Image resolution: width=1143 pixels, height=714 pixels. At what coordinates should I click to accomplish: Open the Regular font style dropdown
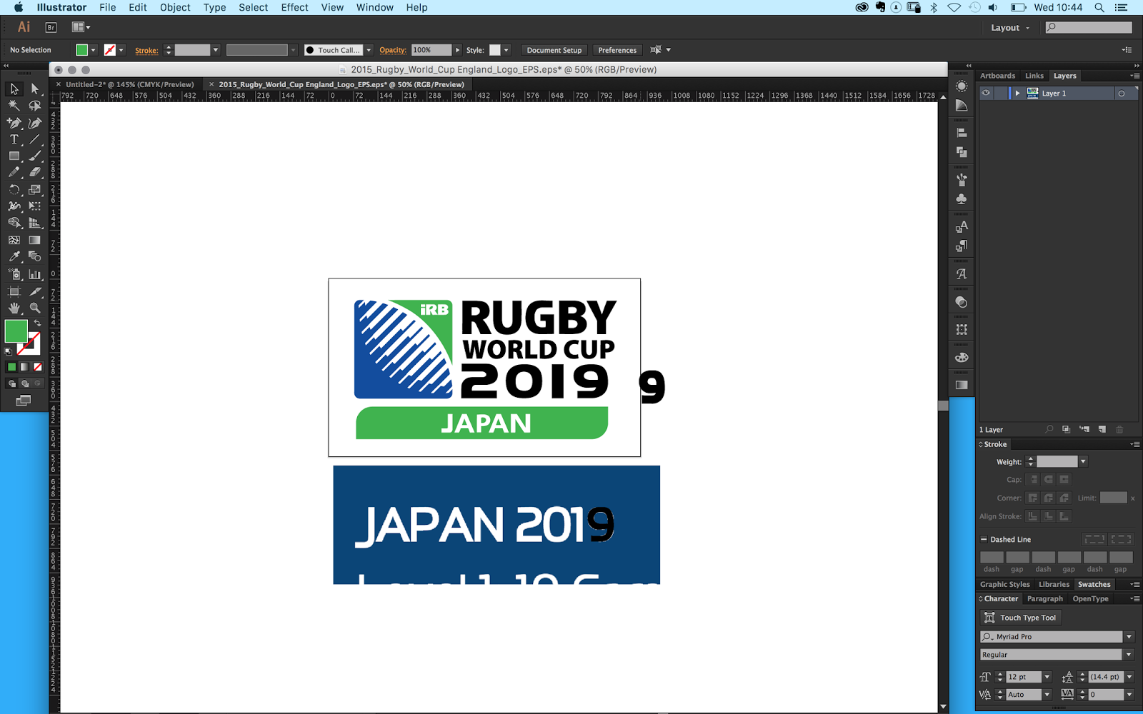click(1129, 655)
